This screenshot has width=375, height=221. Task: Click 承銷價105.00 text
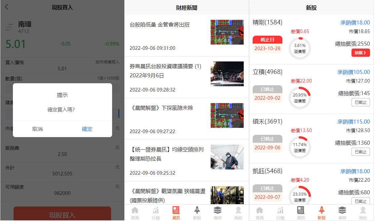pos(354,72)
